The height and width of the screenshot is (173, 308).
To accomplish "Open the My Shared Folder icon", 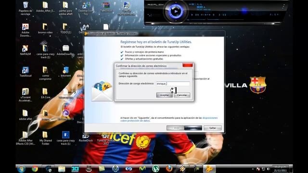I will click(x=45, y=138).
